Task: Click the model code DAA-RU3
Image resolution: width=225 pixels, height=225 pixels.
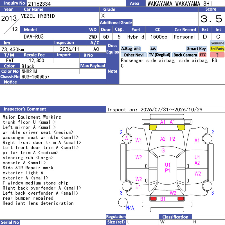Action: click(33, 37)
